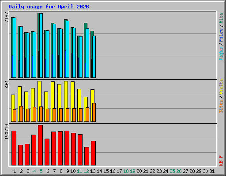Click green weekend day 12 label
The image size is (226, 176).
pos(86,171)
